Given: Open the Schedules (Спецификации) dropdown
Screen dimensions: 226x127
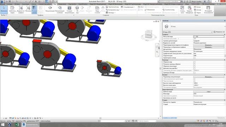Looking at the screenshot, I should 128,7.
